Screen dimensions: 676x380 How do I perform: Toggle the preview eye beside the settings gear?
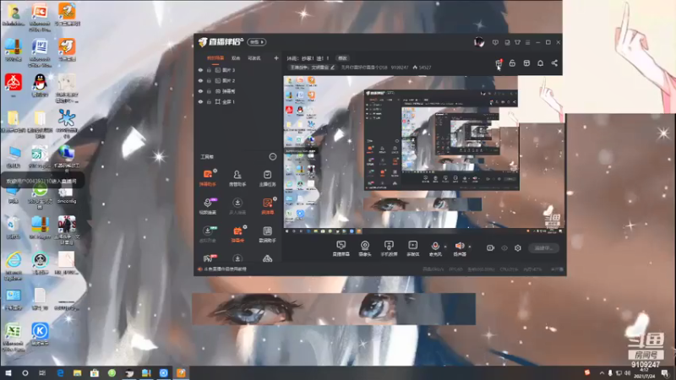(x=504, y=247)
